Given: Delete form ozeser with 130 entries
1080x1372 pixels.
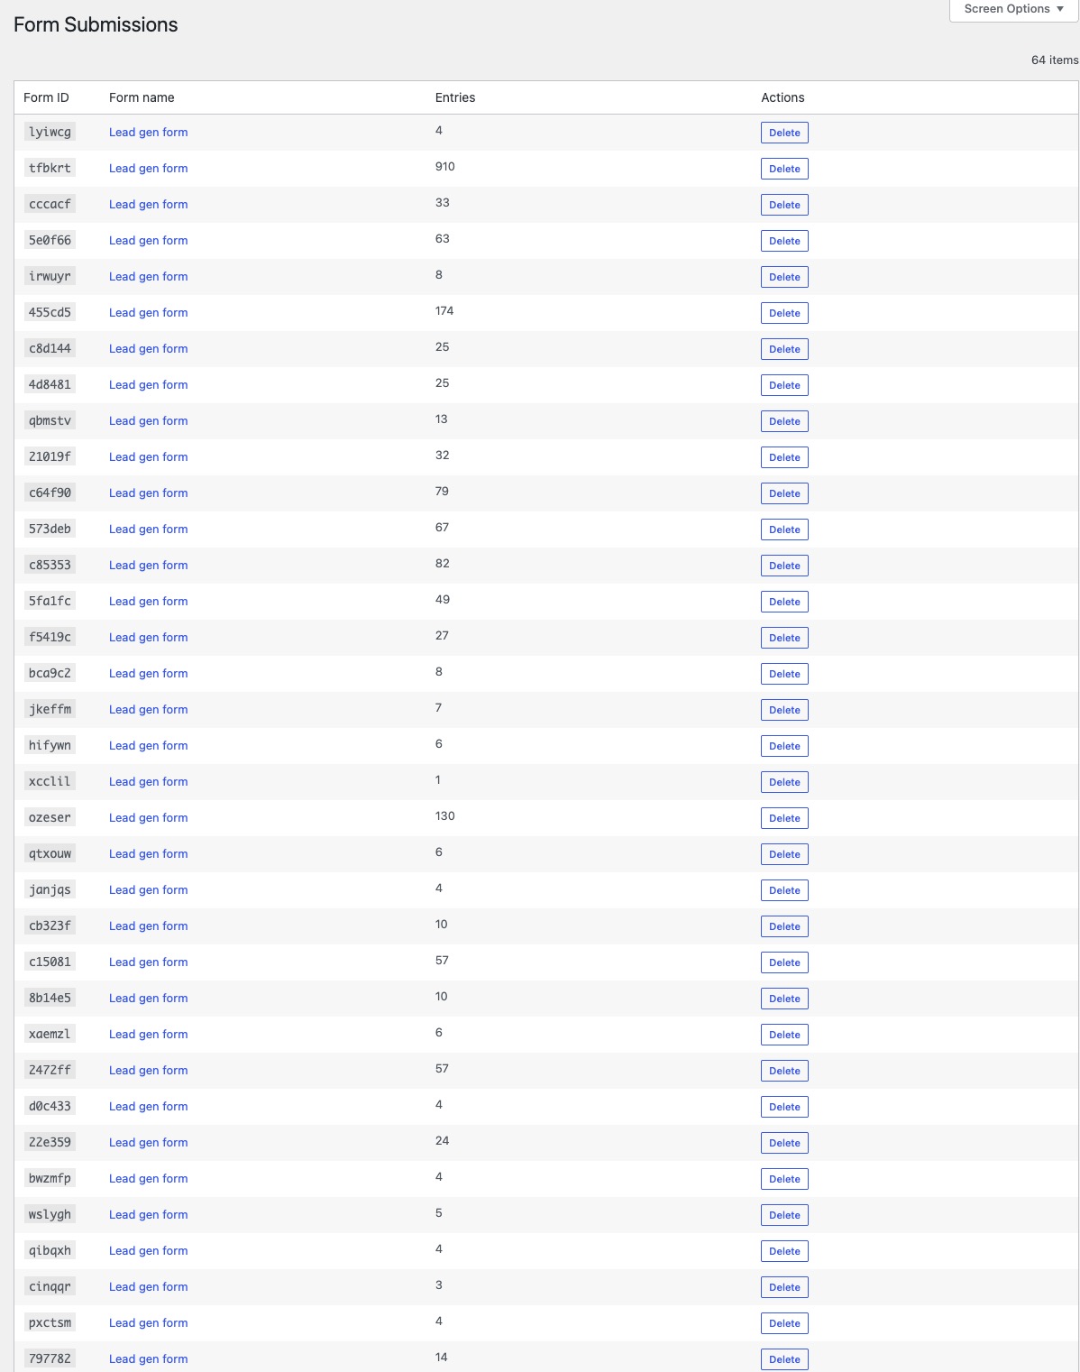Looking at the screenshot, I should pyautogui.click(x=784, y=818).
